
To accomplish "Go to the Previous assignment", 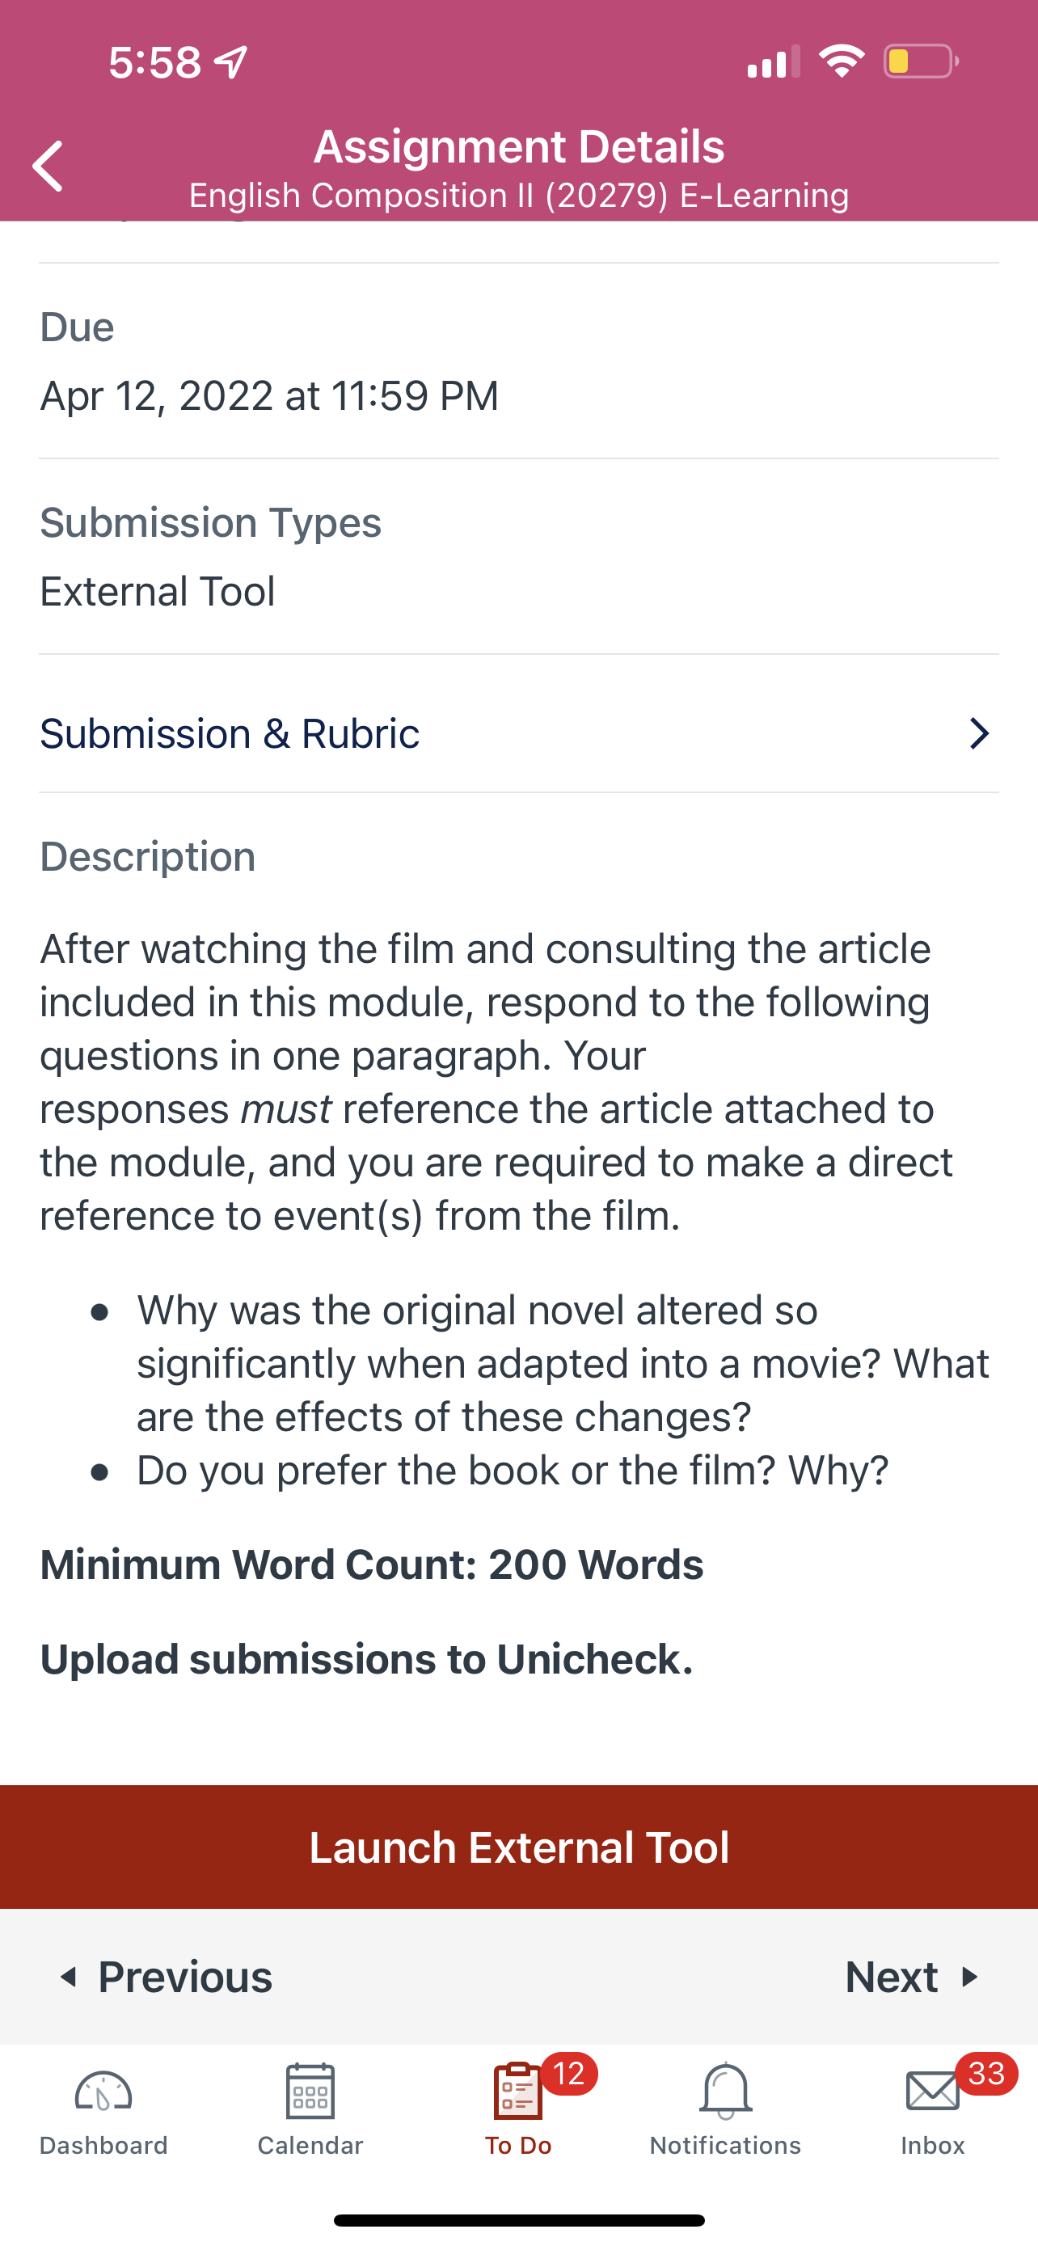I will click(165, 1978).
